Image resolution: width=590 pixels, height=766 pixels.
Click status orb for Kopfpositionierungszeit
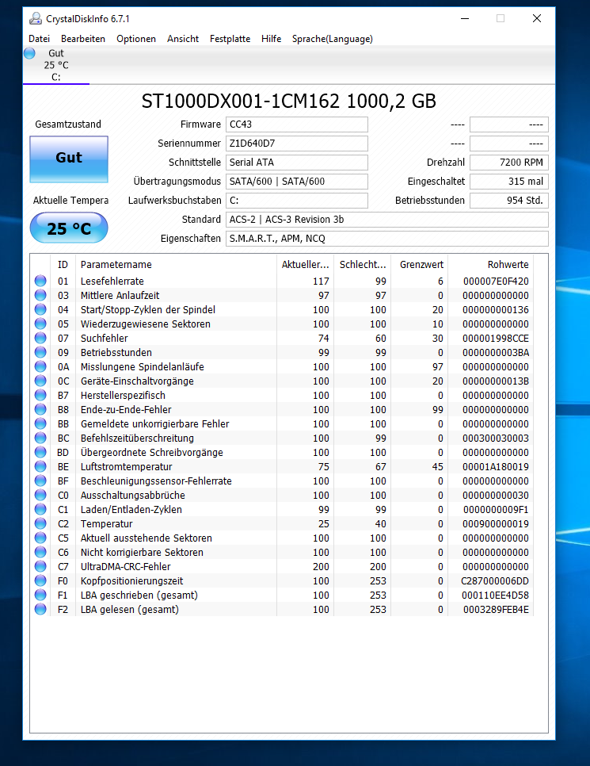point(40,581)
